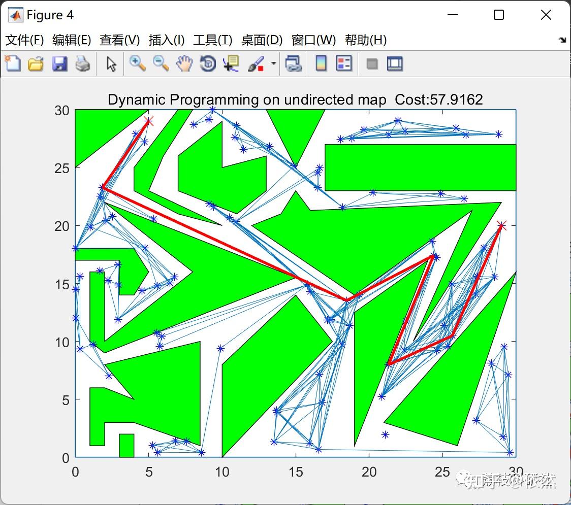
Task: Save the figure using the floppy icon
Action: tap(59, 64)
